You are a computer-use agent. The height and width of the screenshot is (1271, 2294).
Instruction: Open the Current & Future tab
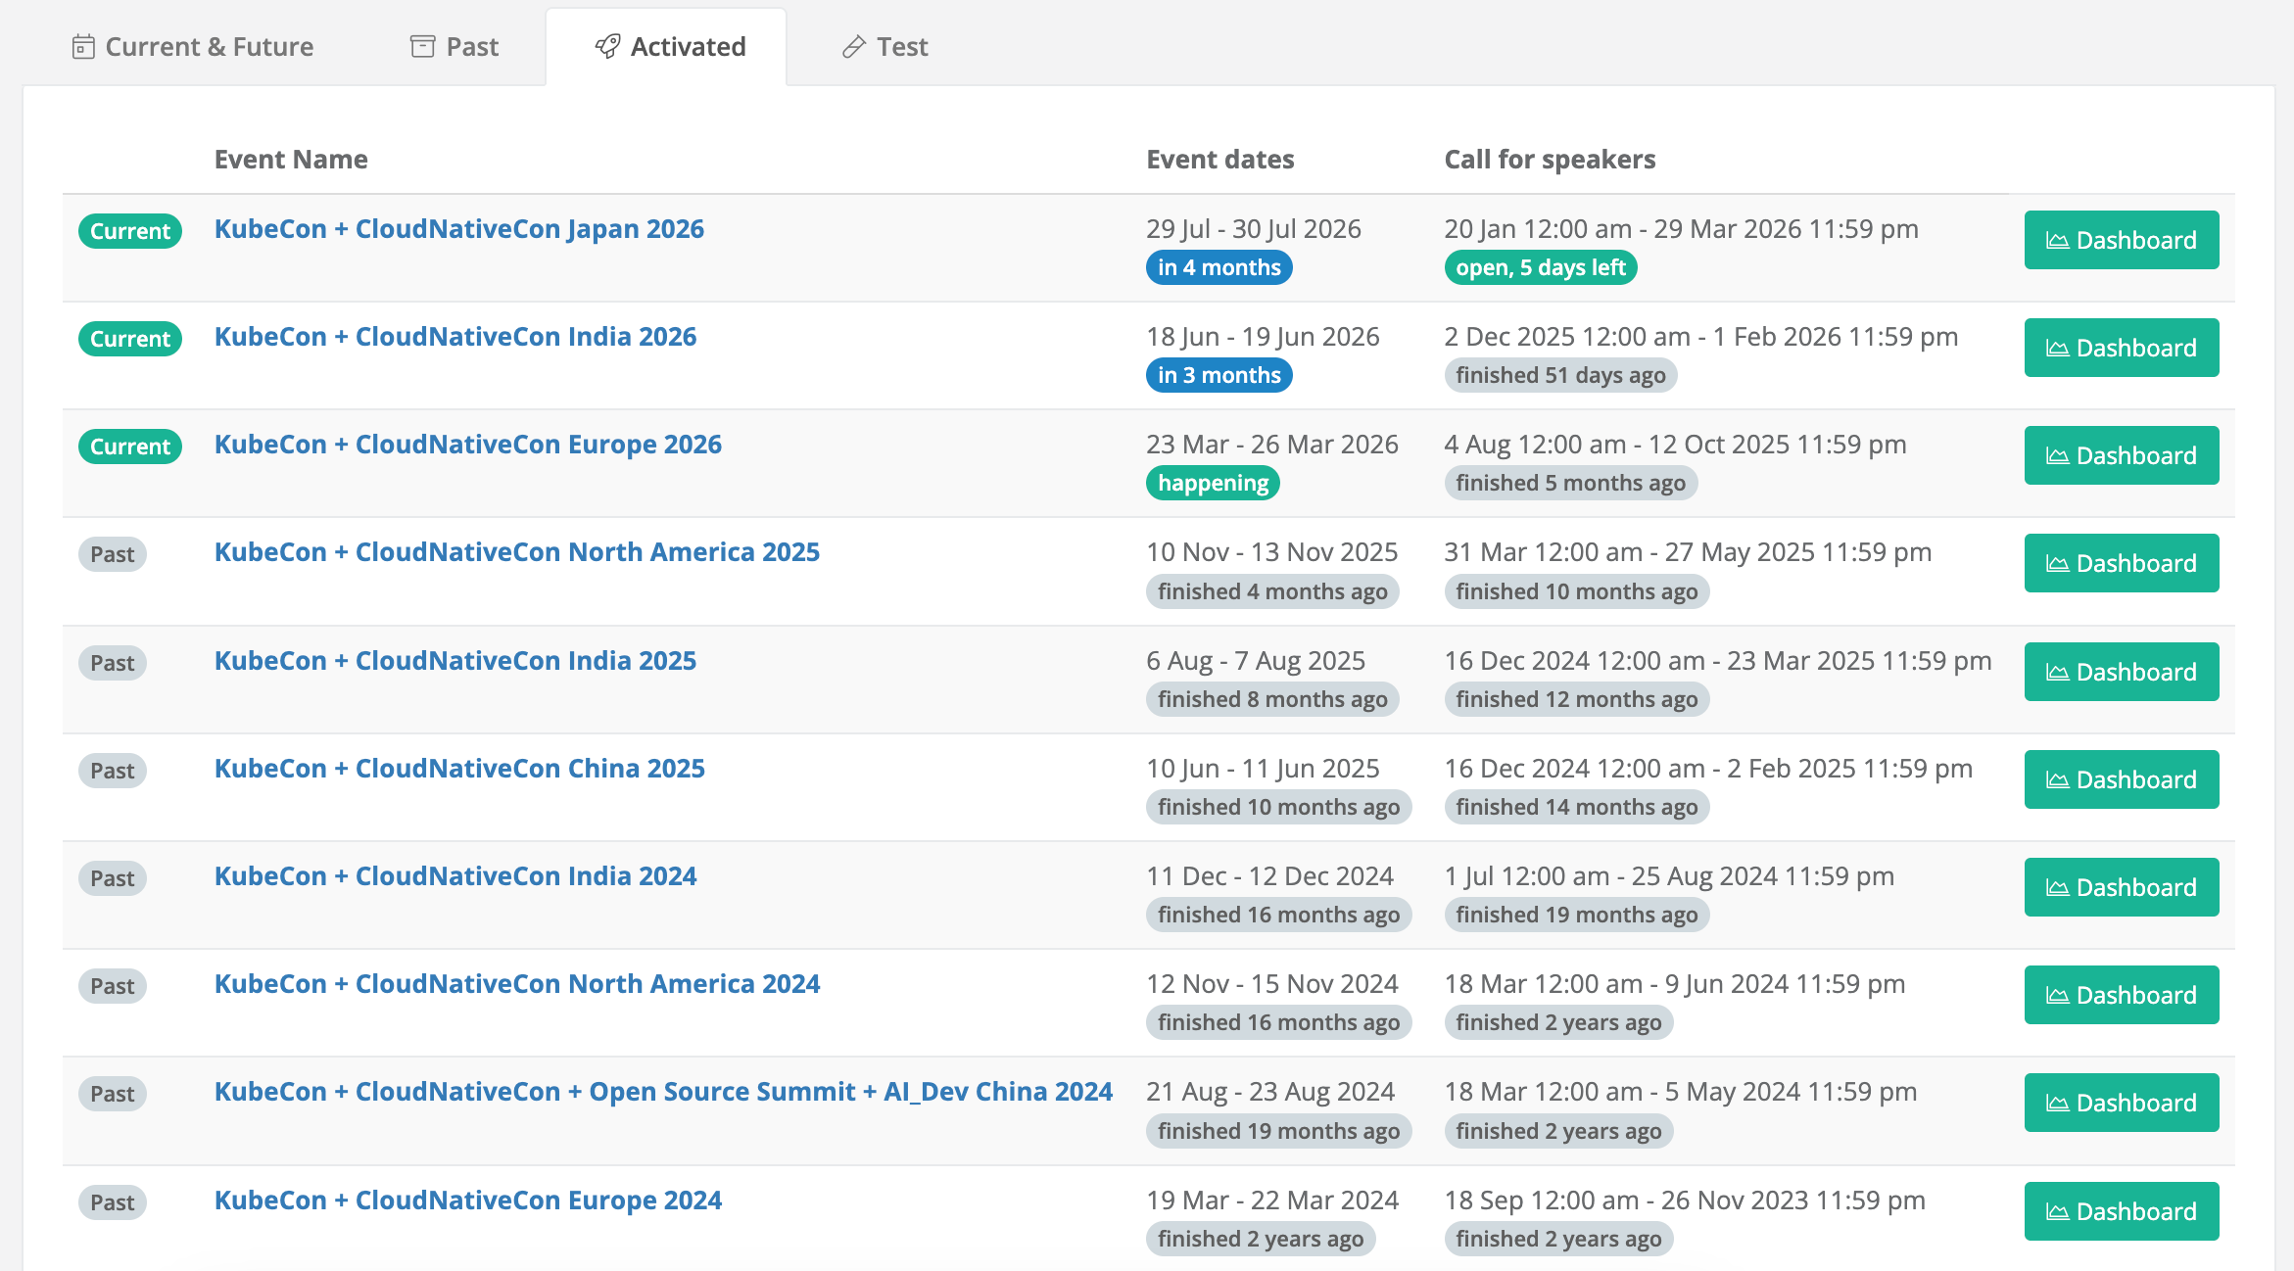(x=209, y=47)
